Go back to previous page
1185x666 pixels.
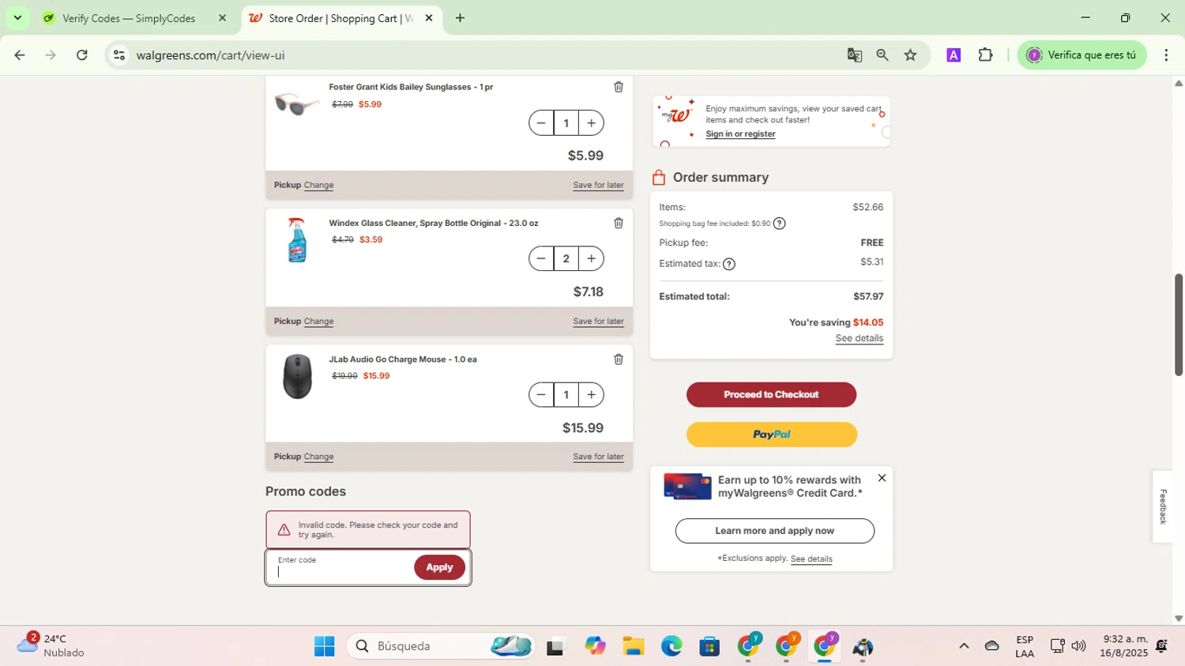click(20, 55)
